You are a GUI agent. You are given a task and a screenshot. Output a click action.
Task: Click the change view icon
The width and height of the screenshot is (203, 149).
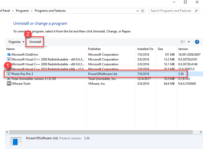[183, 42]
